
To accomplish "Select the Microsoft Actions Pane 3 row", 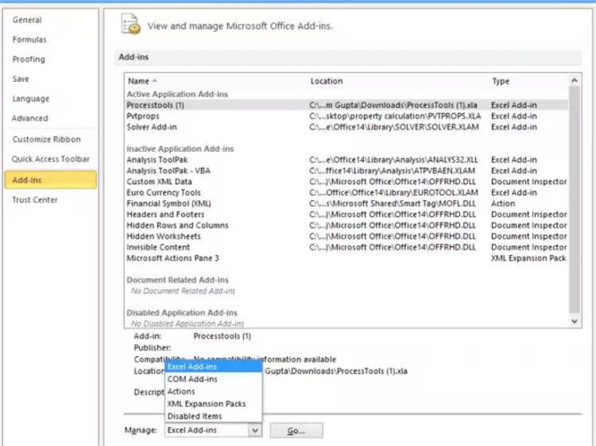I will click(346, 258).
